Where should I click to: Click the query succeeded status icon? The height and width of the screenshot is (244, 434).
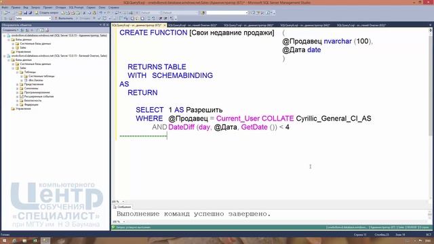point(113,228)
